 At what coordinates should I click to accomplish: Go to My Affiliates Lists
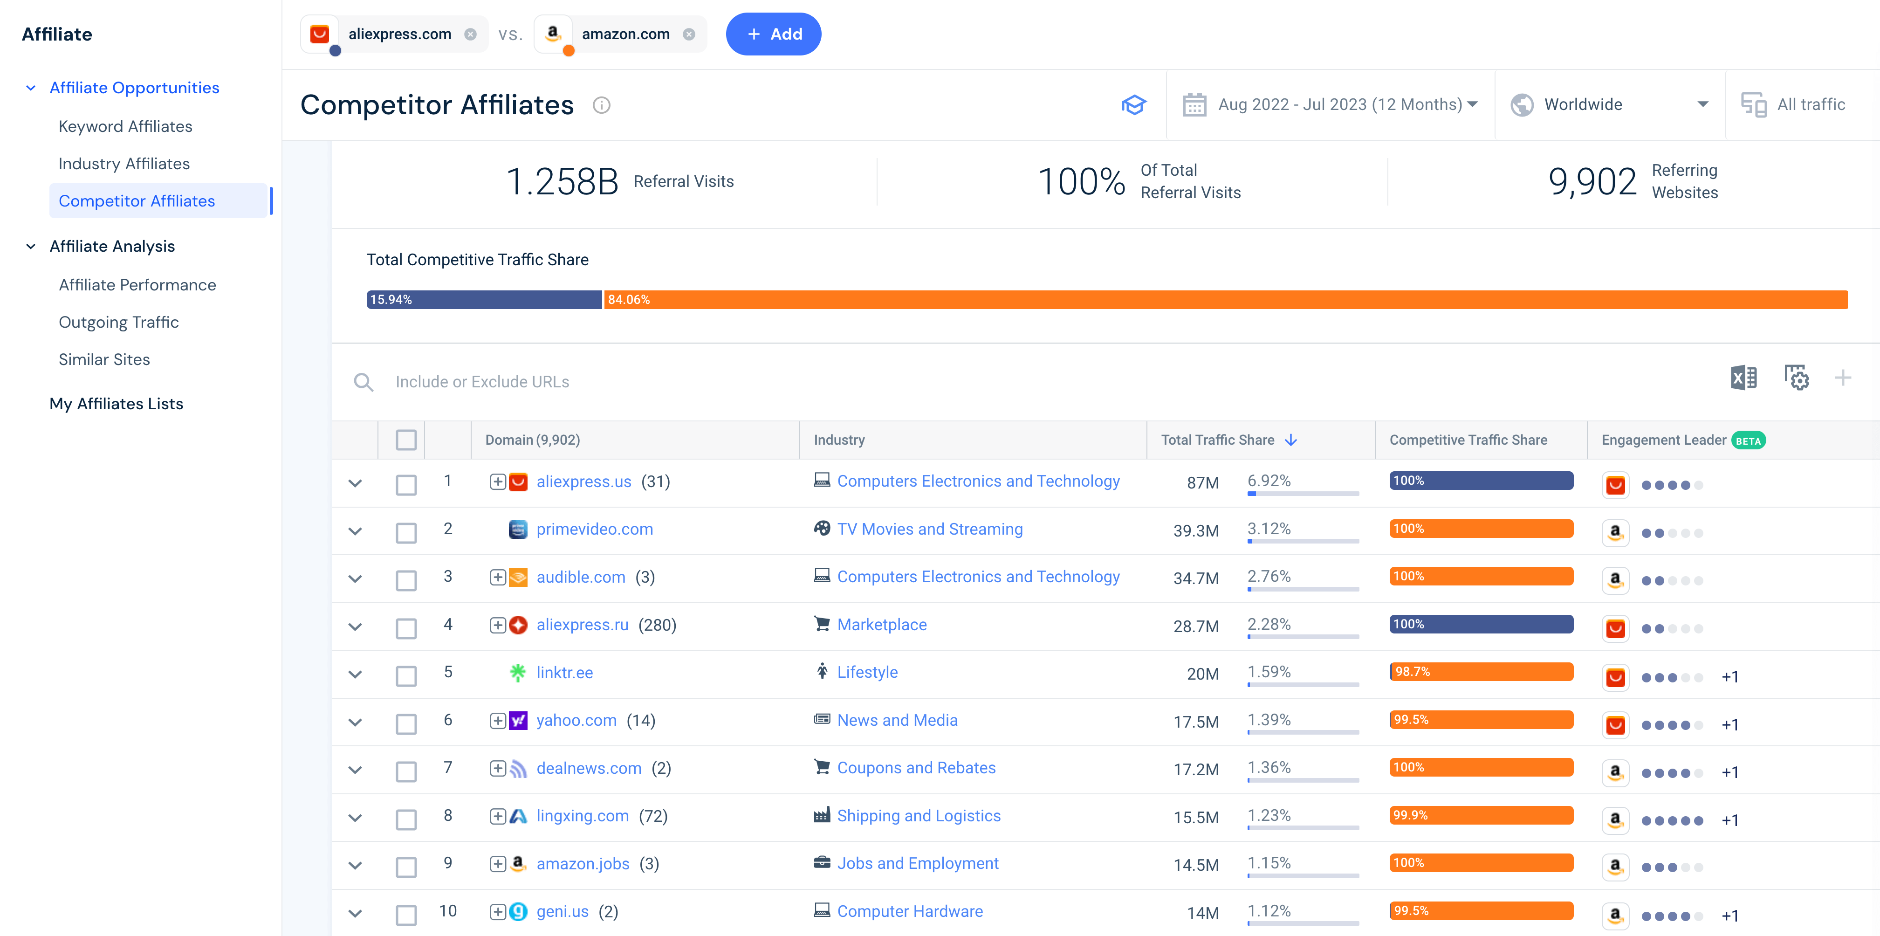coord(116,403)
